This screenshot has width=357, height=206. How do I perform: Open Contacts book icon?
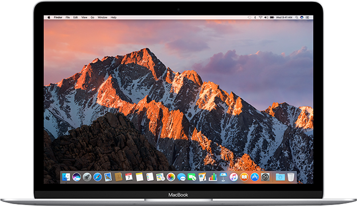click(x=119, y=177)
